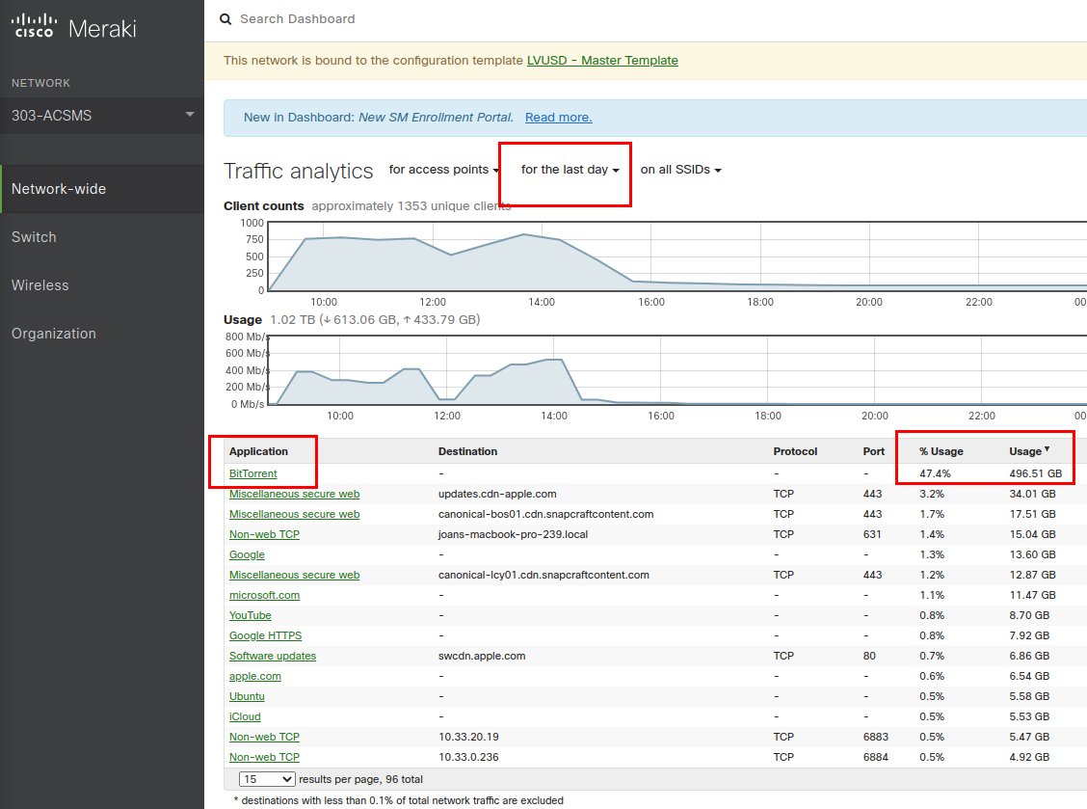
Task: Click the port 6883 cell
Action: (x=876, y=737)
